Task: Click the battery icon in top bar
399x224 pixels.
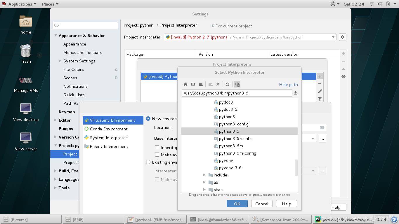Action: [388, 4]
